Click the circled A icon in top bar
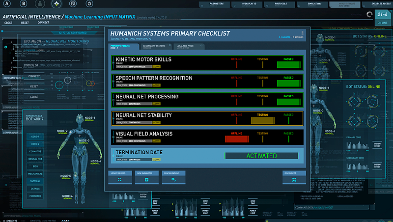Screen dimensions: 393x222 (7, 3)
